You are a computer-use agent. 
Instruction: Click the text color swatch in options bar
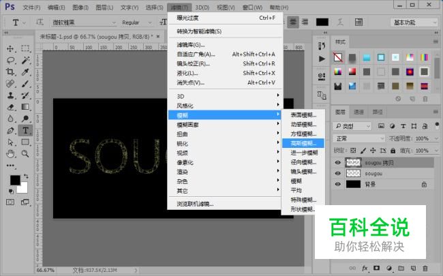click(x=322, y=22)
